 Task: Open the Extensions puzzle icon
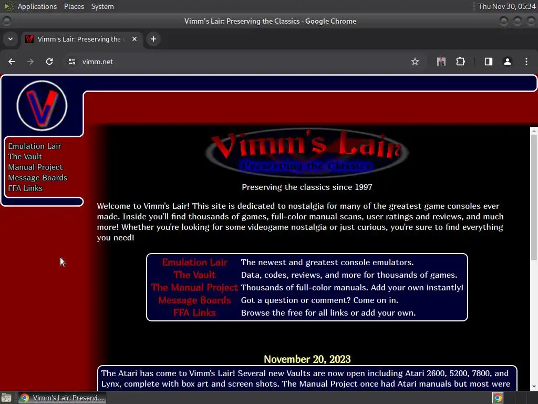pyautogui.click(x=460, y=62)
